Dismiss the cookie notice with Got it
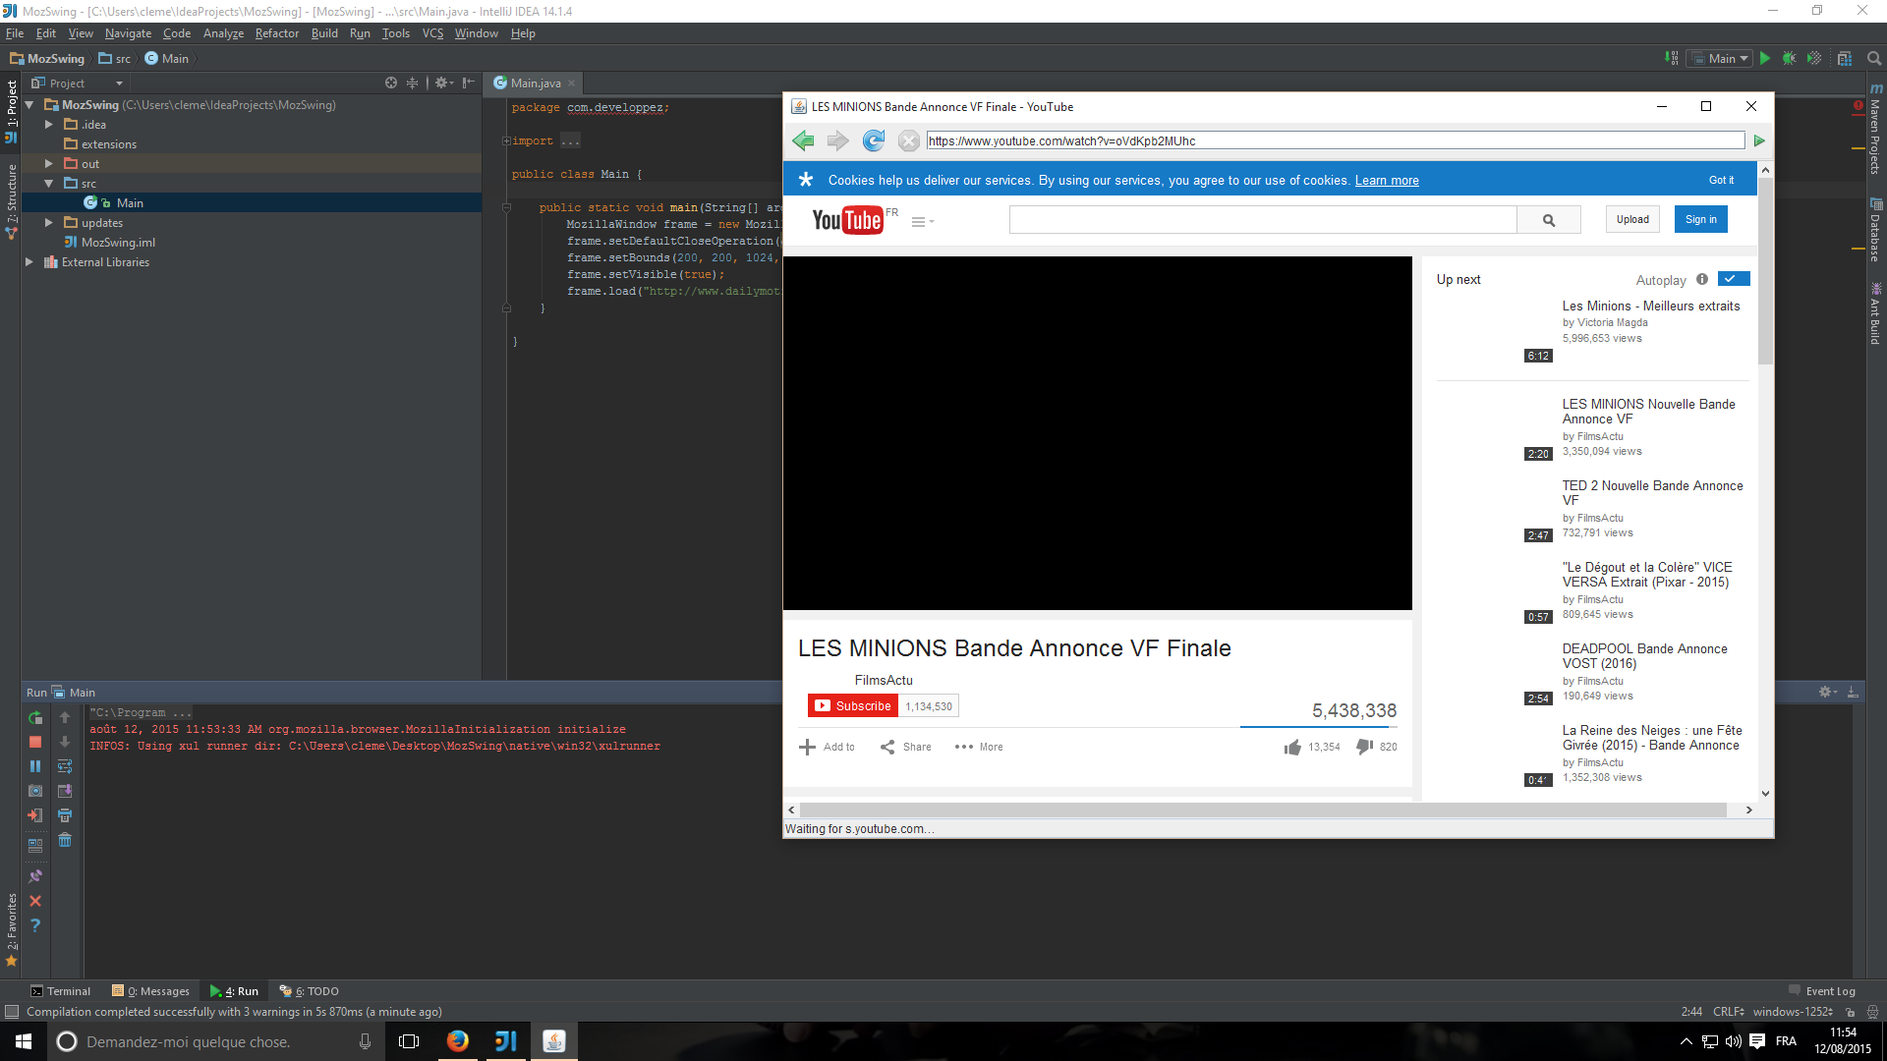This screenshot has width=1887, height=1061. (x=1721, y=181)
